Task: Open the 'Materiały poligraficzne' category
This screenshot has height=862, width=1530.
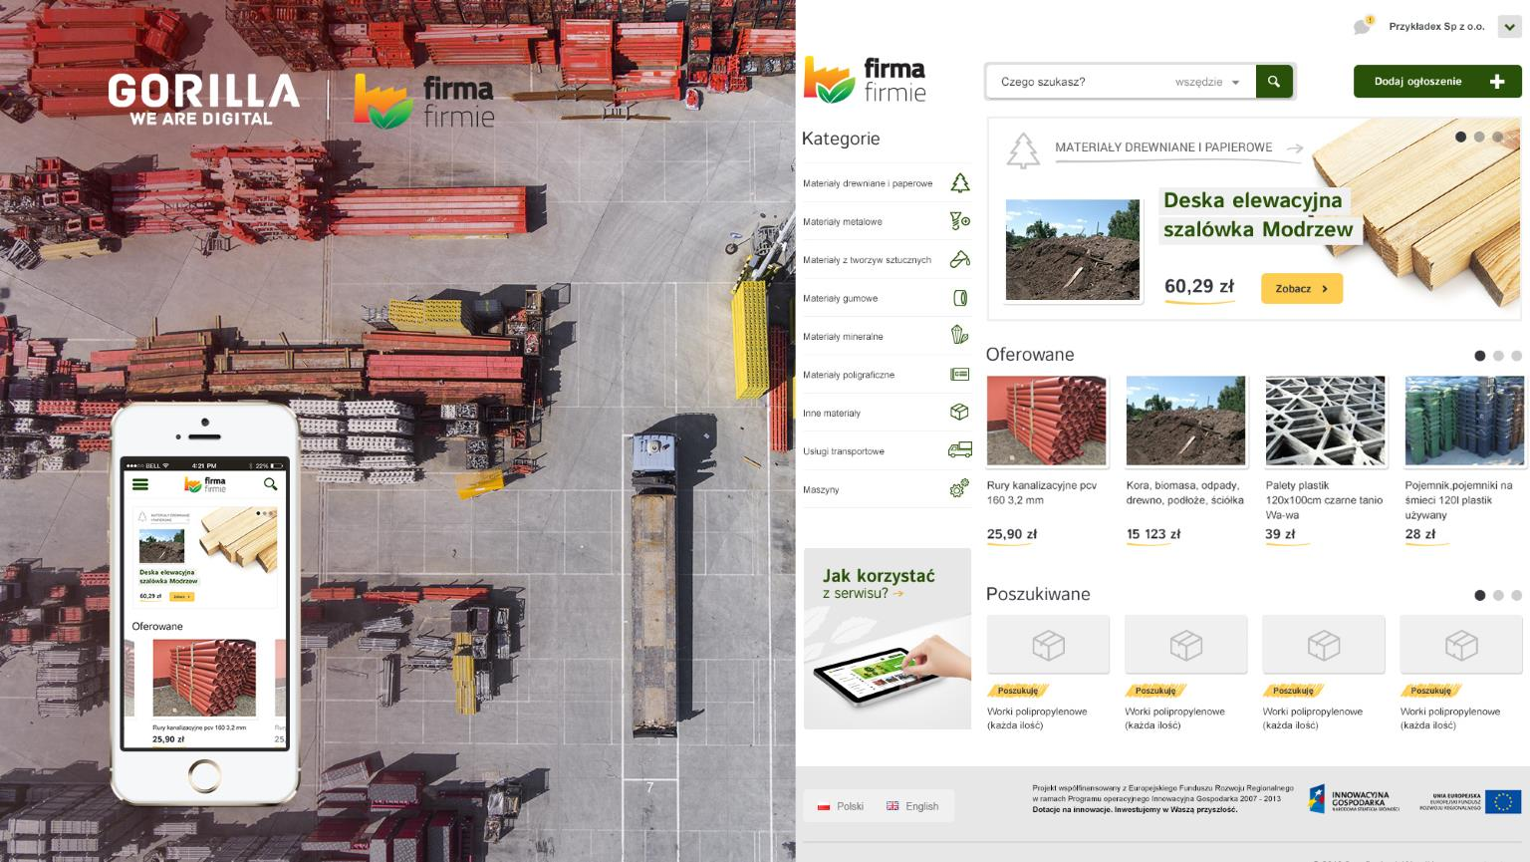Action: [x=849, y=375]
